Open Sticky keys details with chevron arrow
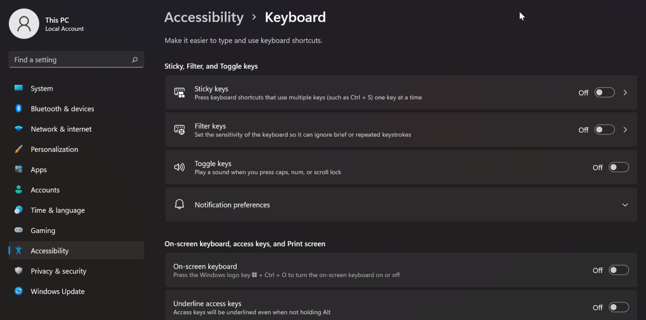646x320 pixels. coord(625,93)
